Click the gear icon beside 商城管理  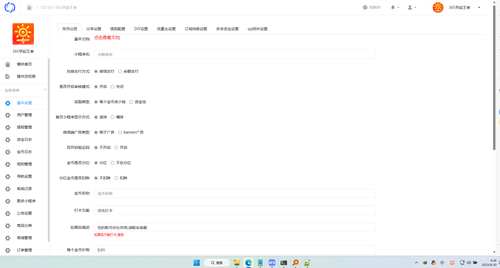pos(8,238)
